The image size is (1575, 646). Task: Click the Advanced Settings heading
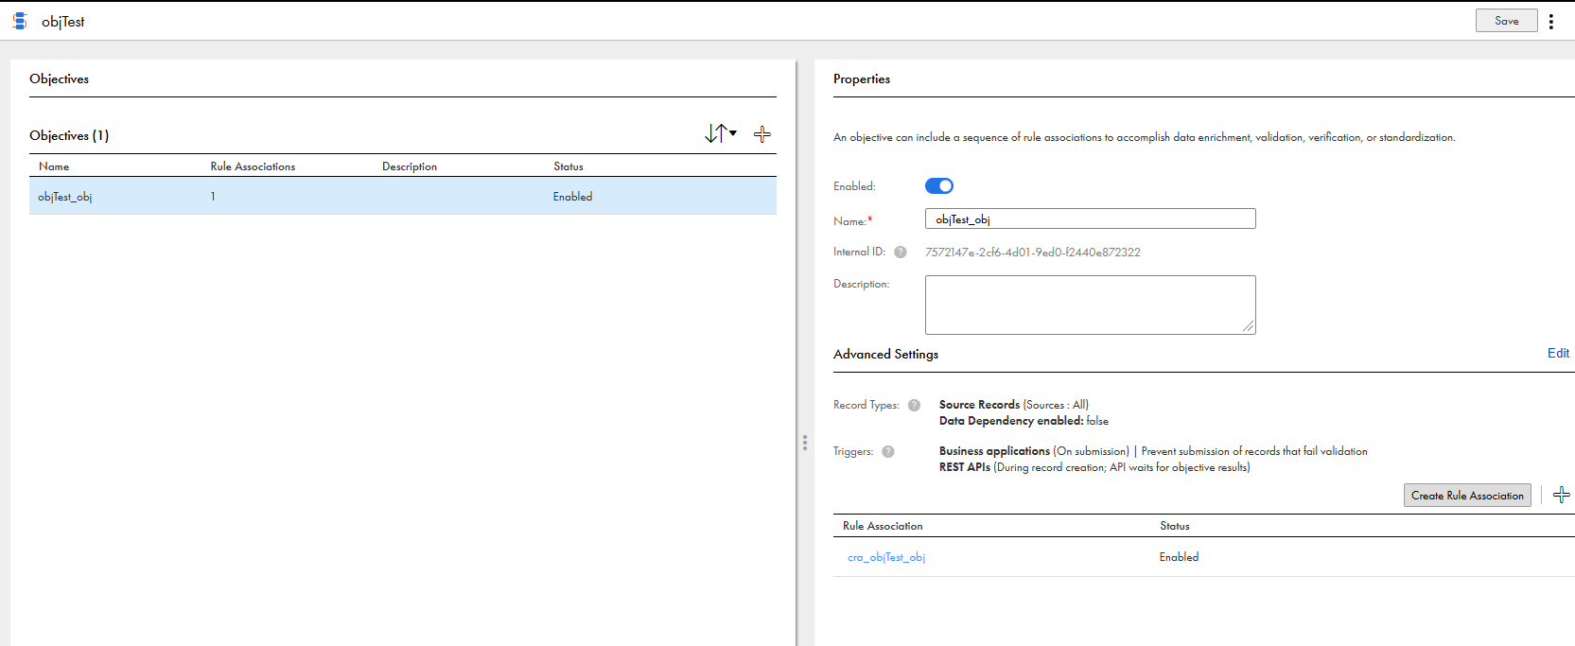point(885,354)
